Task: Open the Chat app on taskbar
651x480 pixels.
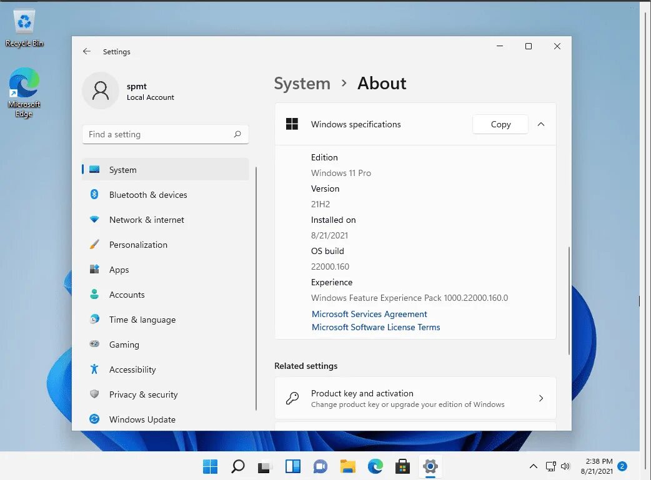Action: click(x=320, y=467)
